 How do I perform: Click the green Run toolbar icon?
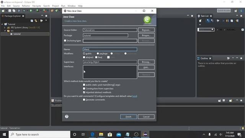[x=31, y=11]
